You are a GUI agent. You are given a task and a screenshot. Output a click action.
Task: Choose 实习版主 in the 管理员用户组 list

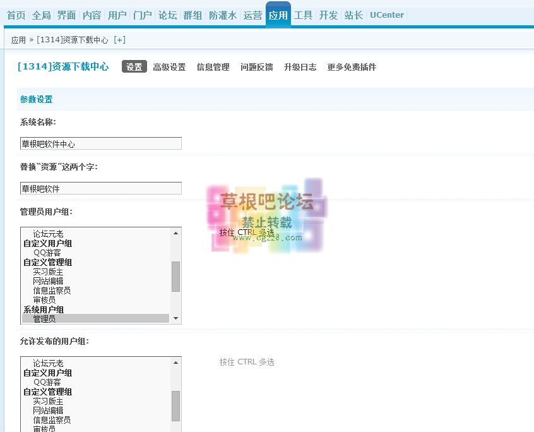click(x=48, y=272)
